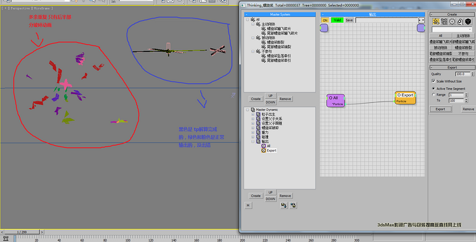Click the Export node in the graph
This screenshot has width=476, height=242.
pos(406,98)
